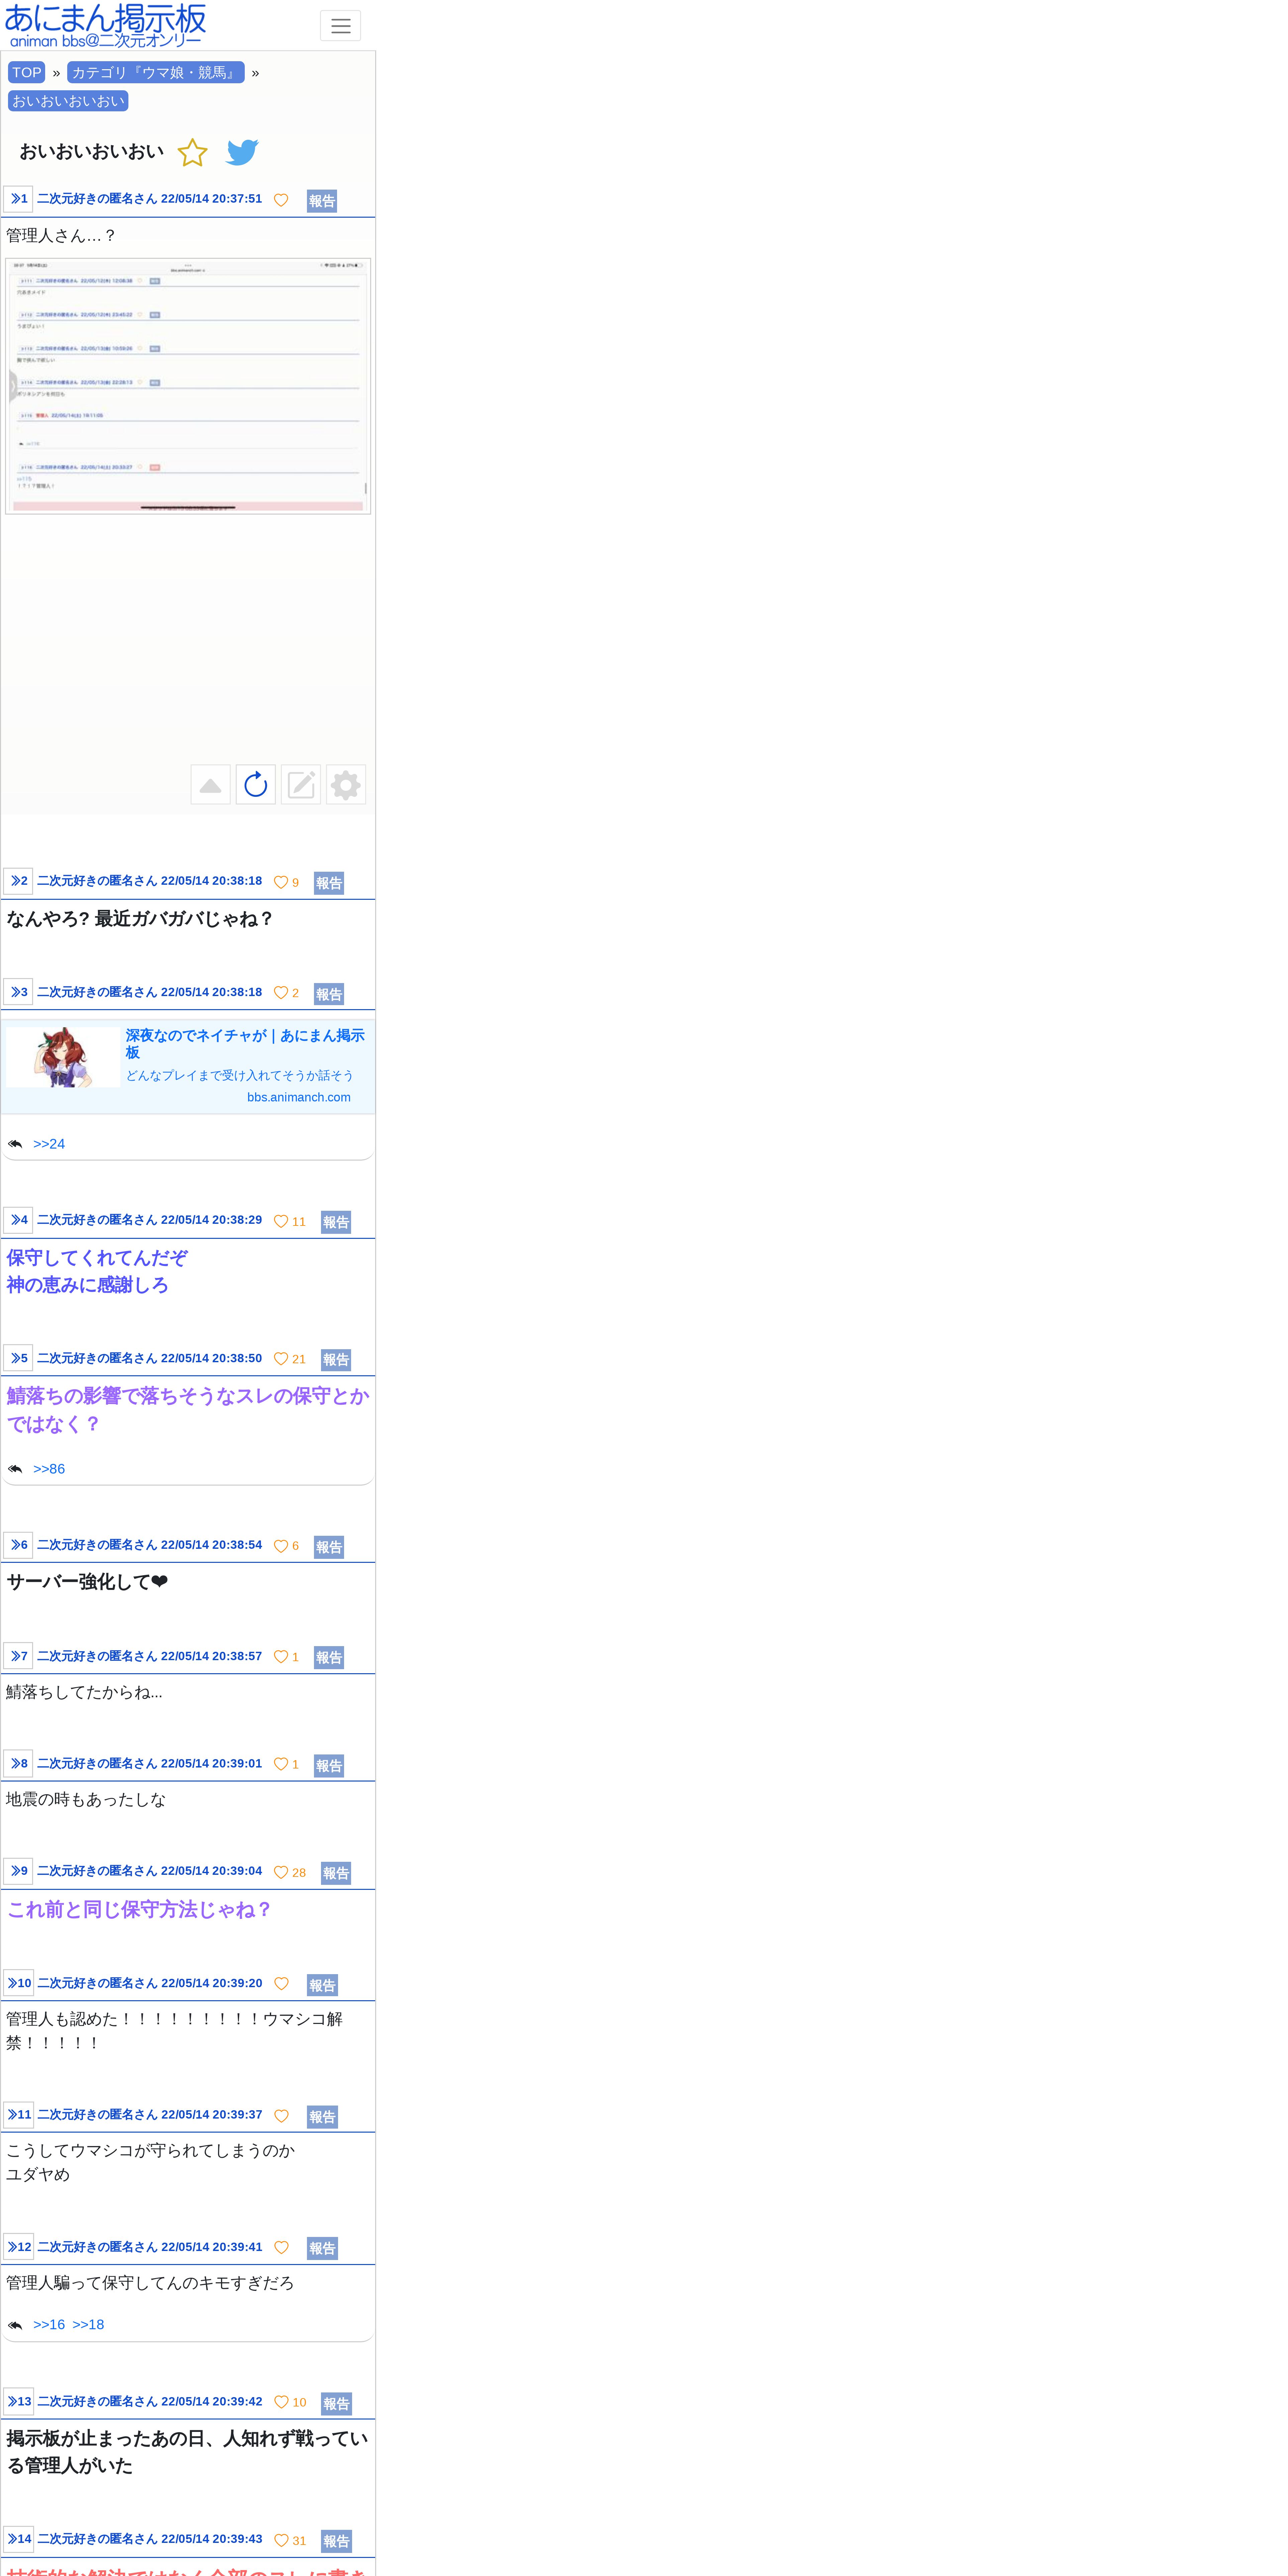Click the >>5 post number anchor
This screenshot has height=2576, width=1288.
point(18,1358)
